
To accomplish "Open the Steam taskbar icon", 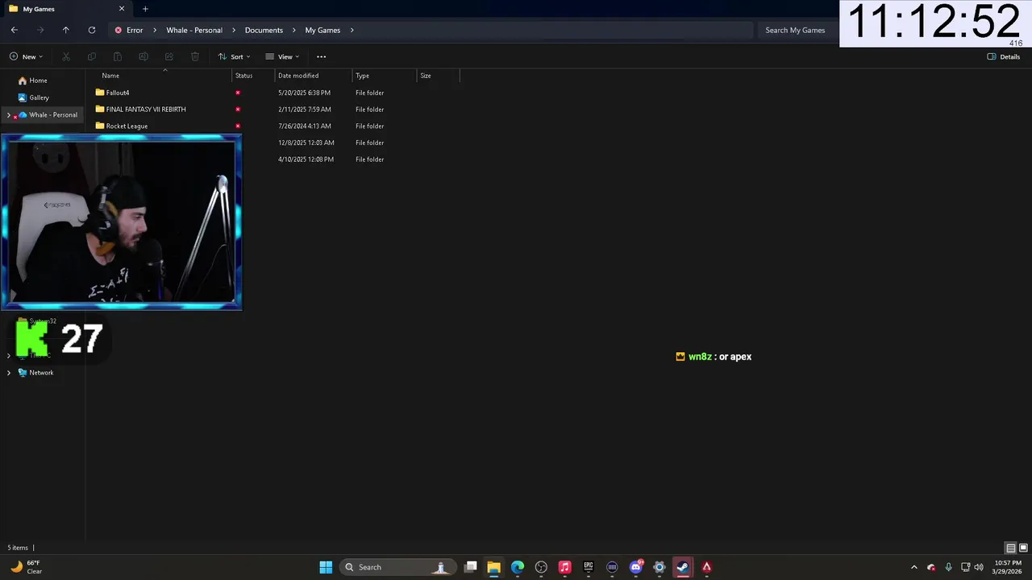I will 683,567.
